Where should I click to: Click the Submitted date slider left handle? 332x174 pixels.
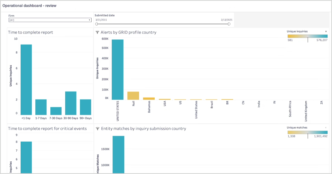coord(96,24)
